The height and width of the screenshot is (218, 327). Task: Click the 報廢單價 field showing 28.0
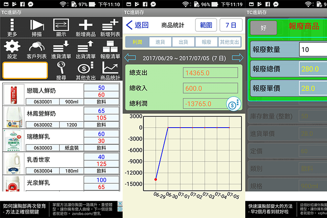[x=313, y=88]
